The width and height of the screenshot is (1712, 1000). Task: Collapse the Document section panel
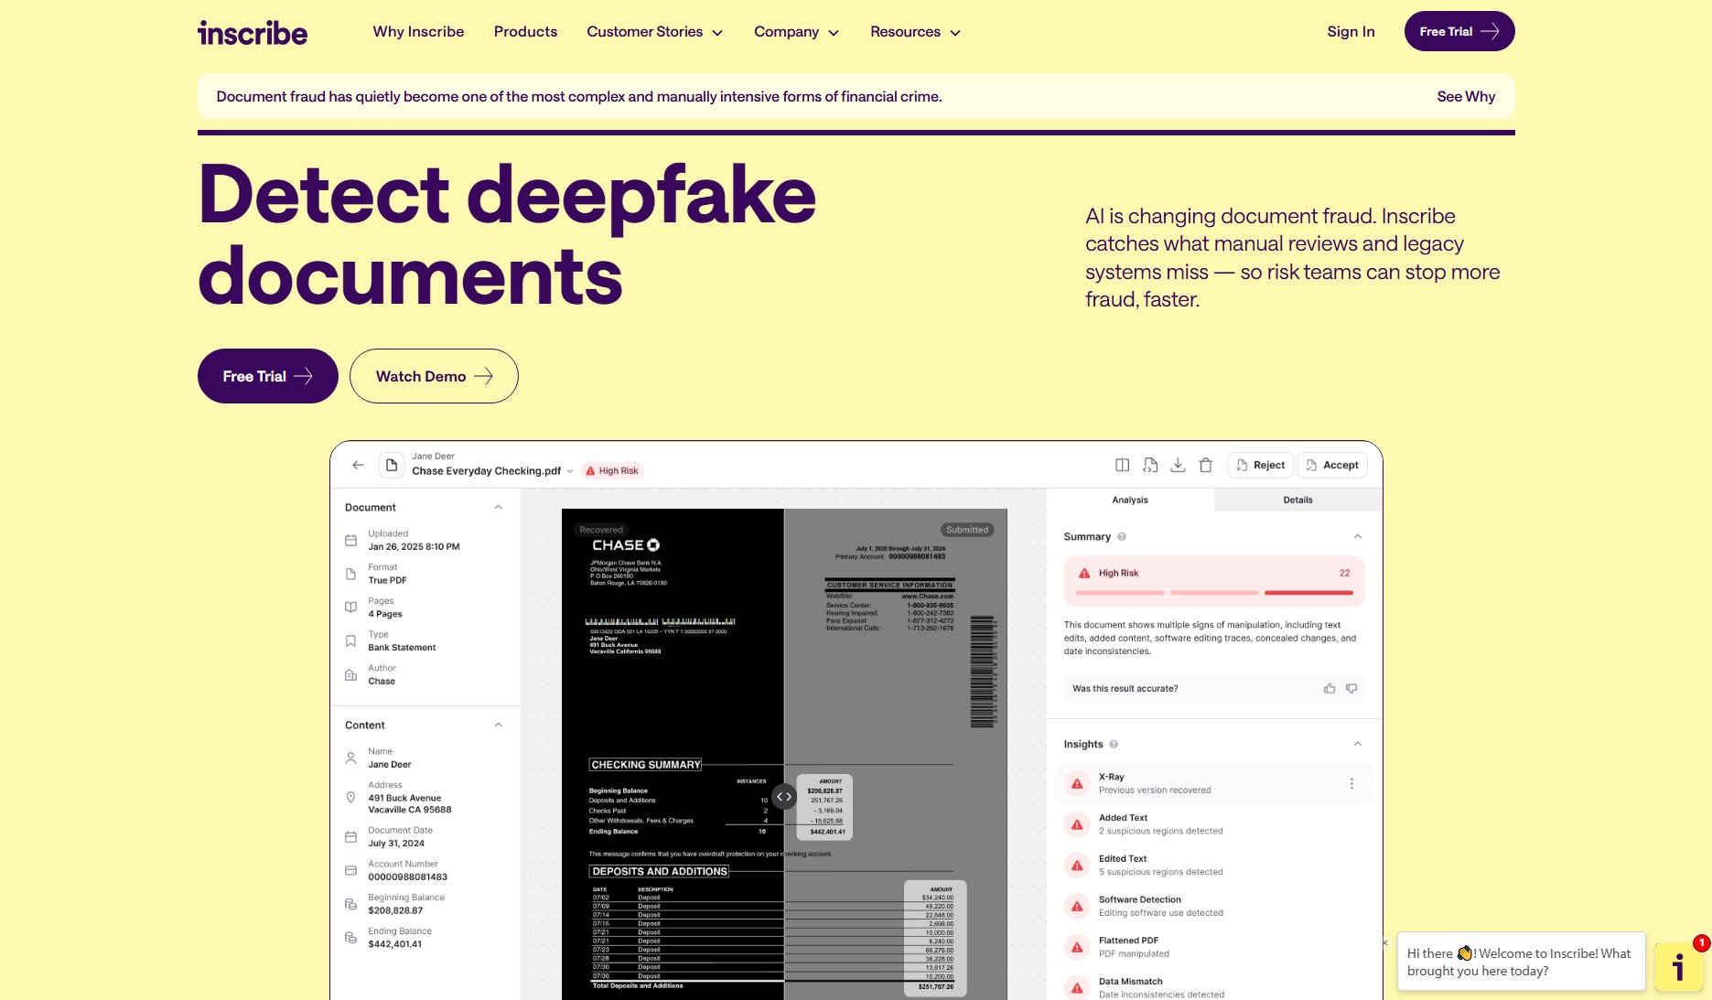[x=499, y=507]
